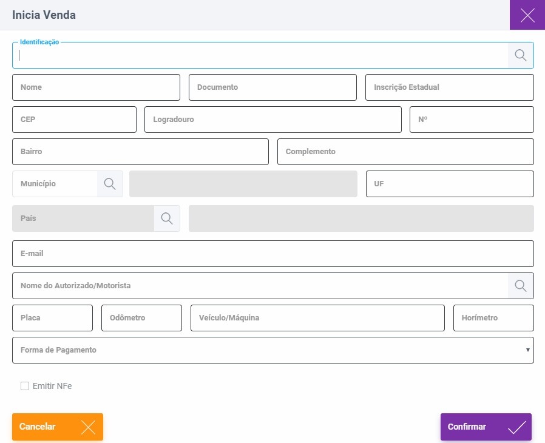
Task: Click the Odômetro input field
Action: (141, 318)
